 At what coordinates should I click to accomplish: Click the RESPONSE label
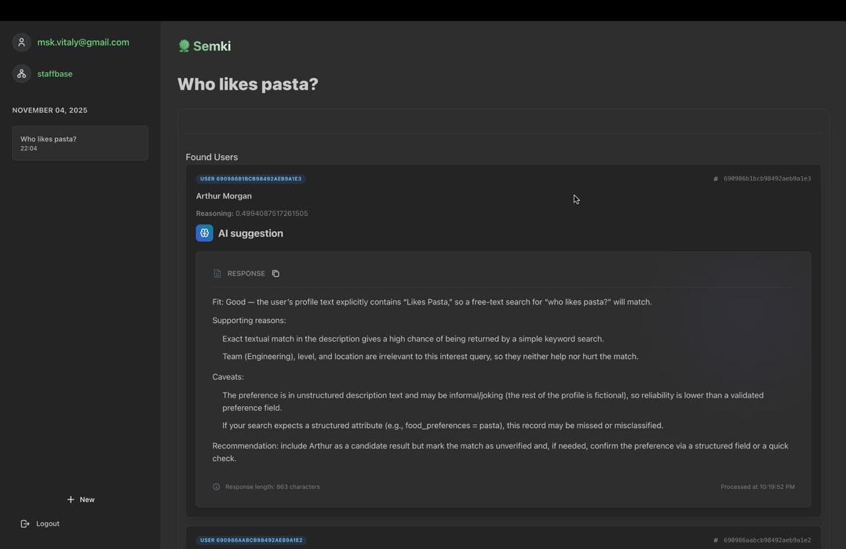click(x=246, y=274)
